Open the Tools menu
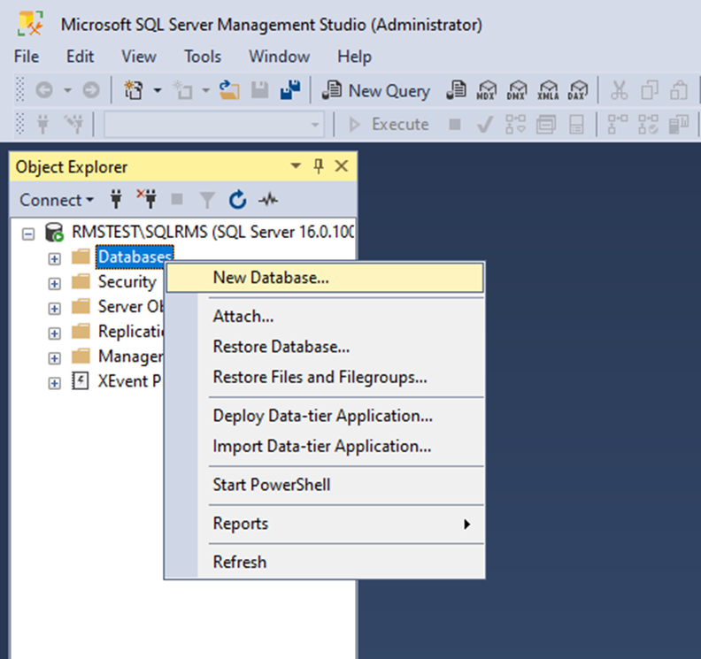The image size is (701, 659). [x=203, y=57]
